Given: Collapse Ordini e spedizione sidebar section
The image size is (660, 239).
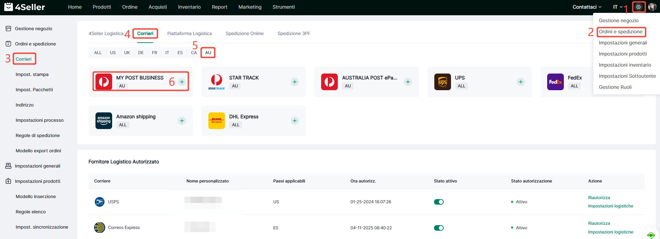Looking at the screenshot, I should (35, 44).
